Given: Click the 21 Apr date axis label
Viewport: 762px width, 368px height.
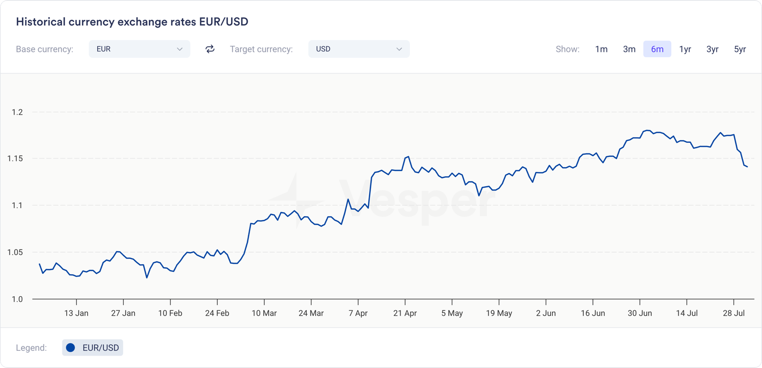Looking at the screenshot, I should point(405,313).
